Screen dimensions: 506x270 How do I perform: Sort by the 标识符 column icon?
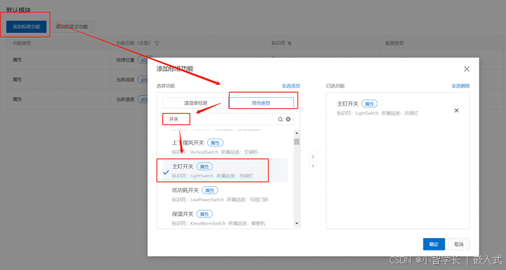pos(290,43)
